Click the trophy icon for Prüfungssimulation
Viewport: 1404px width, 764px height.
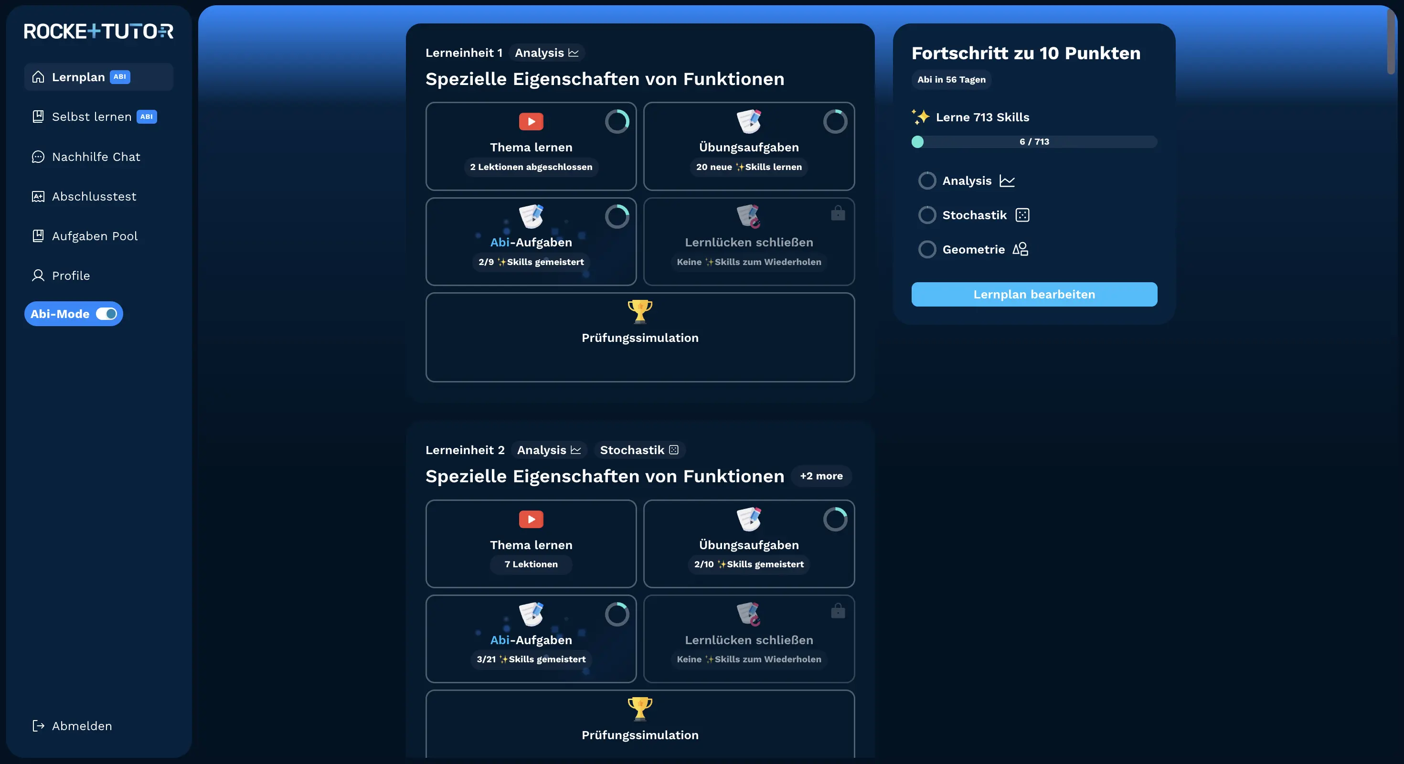pyautogui.click(x=639, y=311)
